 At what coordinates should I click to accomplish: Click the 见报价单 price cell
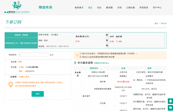[123, 72]
